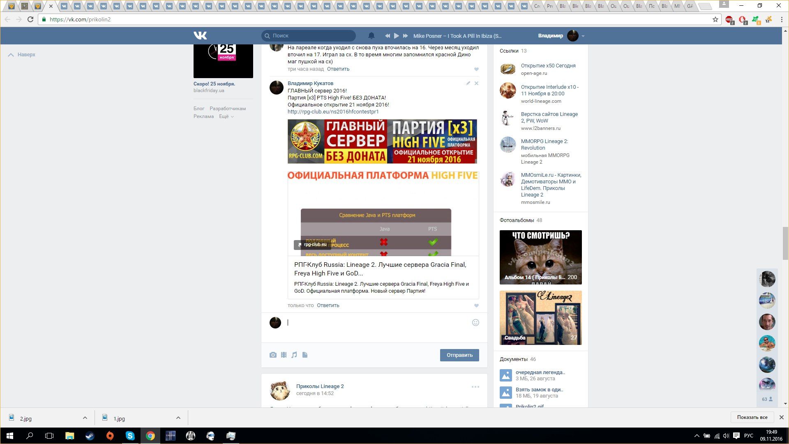Open the Владимир profile dropdown arrow
The width and height of the screenshot is (789, 444).
coord(583,36)
